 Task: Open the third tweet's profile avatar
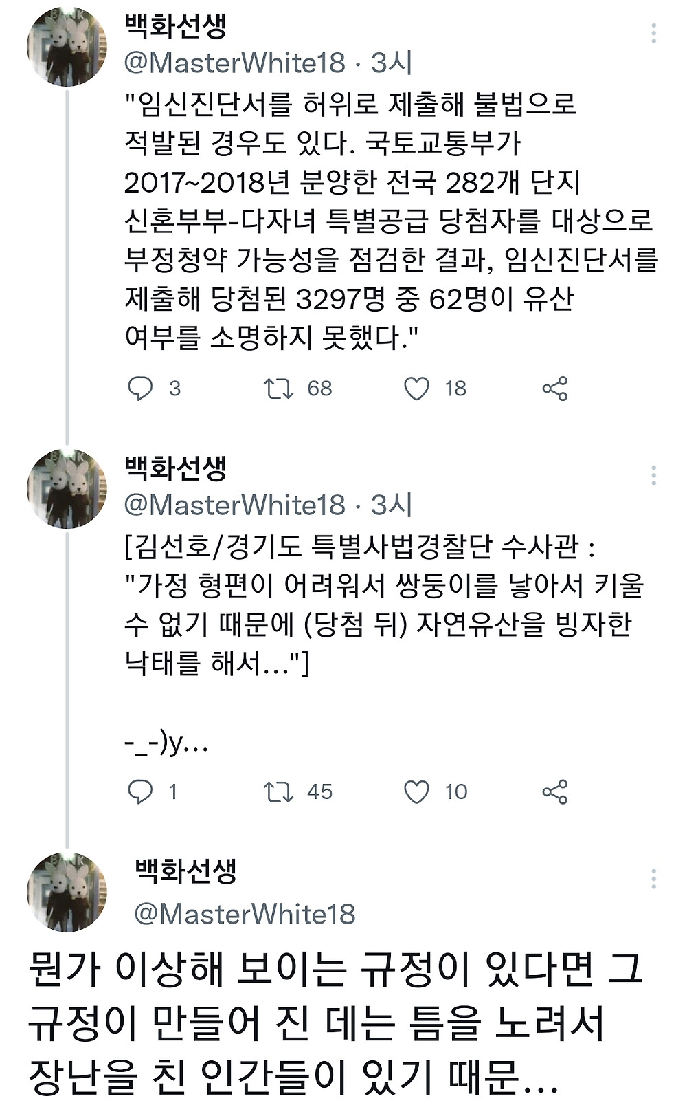pos(67,892)
